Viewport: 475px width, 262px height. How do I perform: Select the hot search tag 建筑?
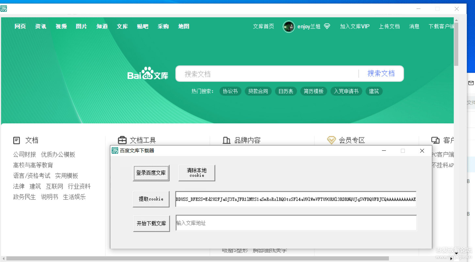(x=374, y=91)
